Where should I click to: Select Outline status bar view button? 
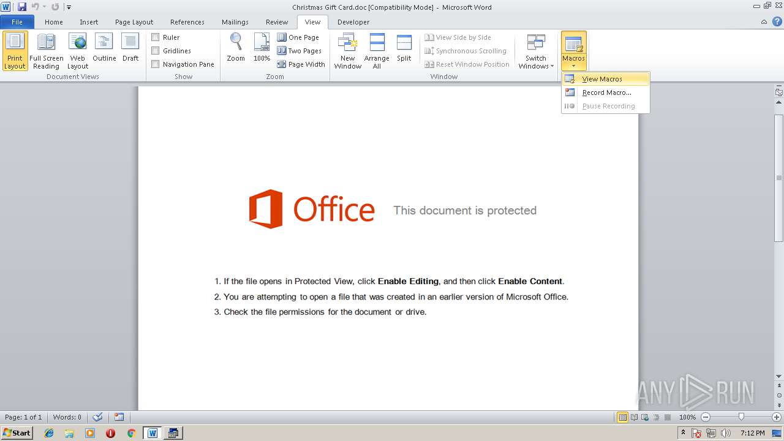pos(656,417)
